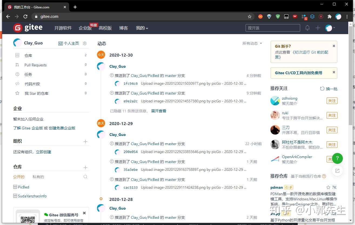This screenshot has height=225, width=355.
Task: Select the 代码片段 code snippet icon in sidebar
Action: [x=17, y=84]
